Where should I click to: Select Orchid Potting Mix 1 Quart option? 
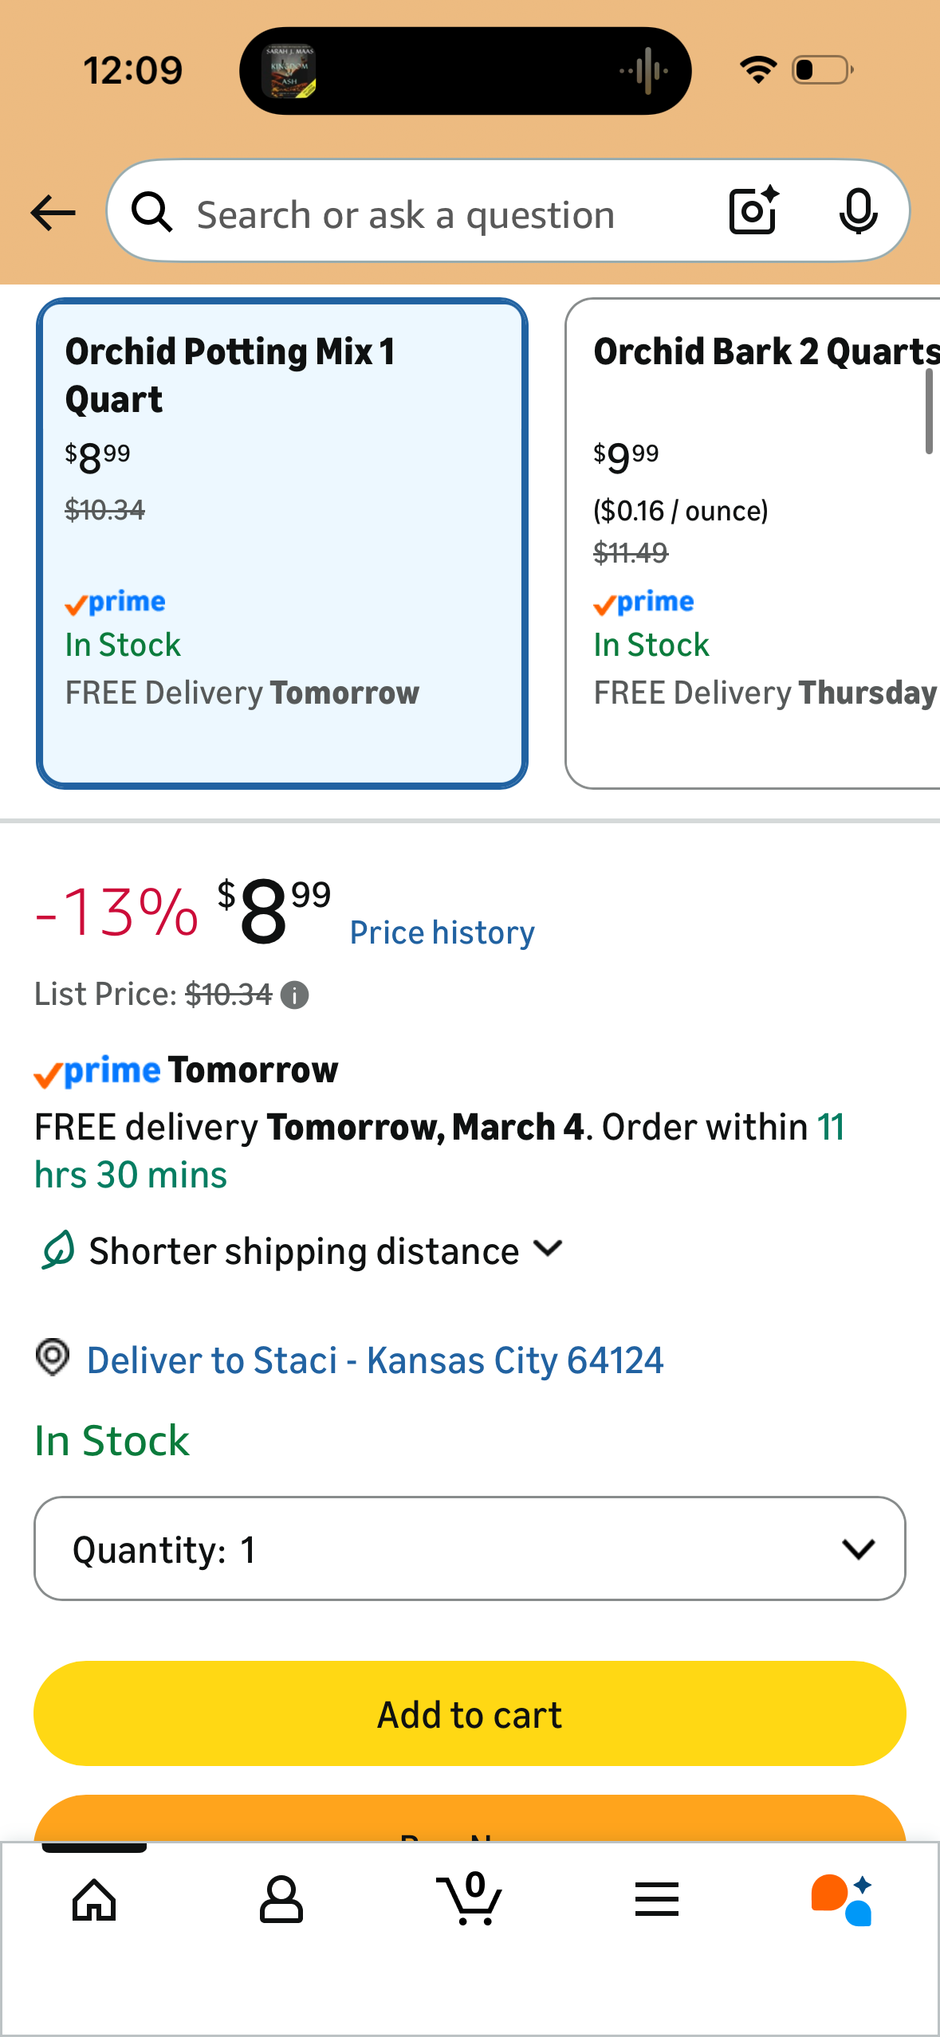282,544
